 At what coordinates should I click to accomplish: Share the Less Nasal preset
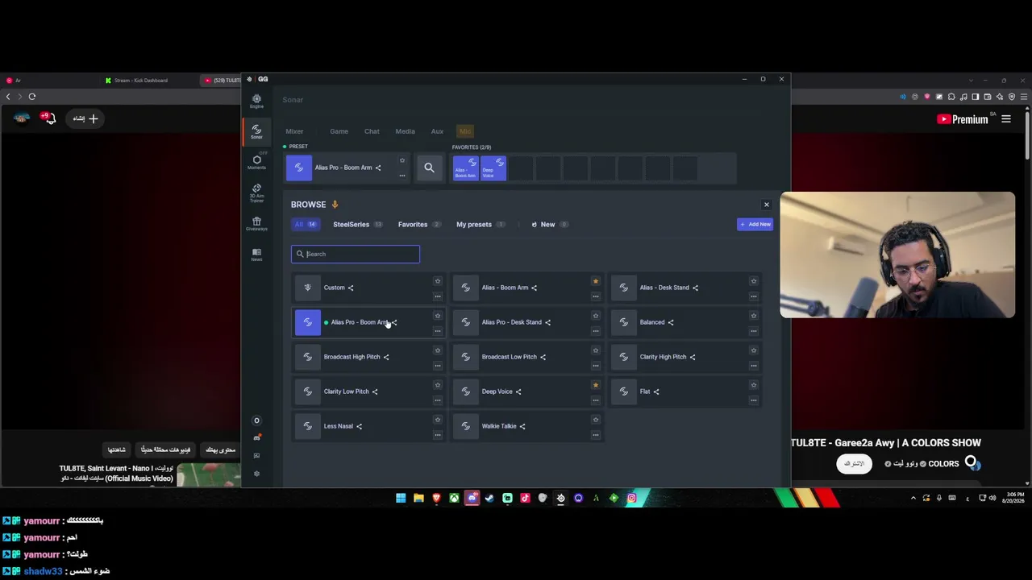tap(359, 426)
